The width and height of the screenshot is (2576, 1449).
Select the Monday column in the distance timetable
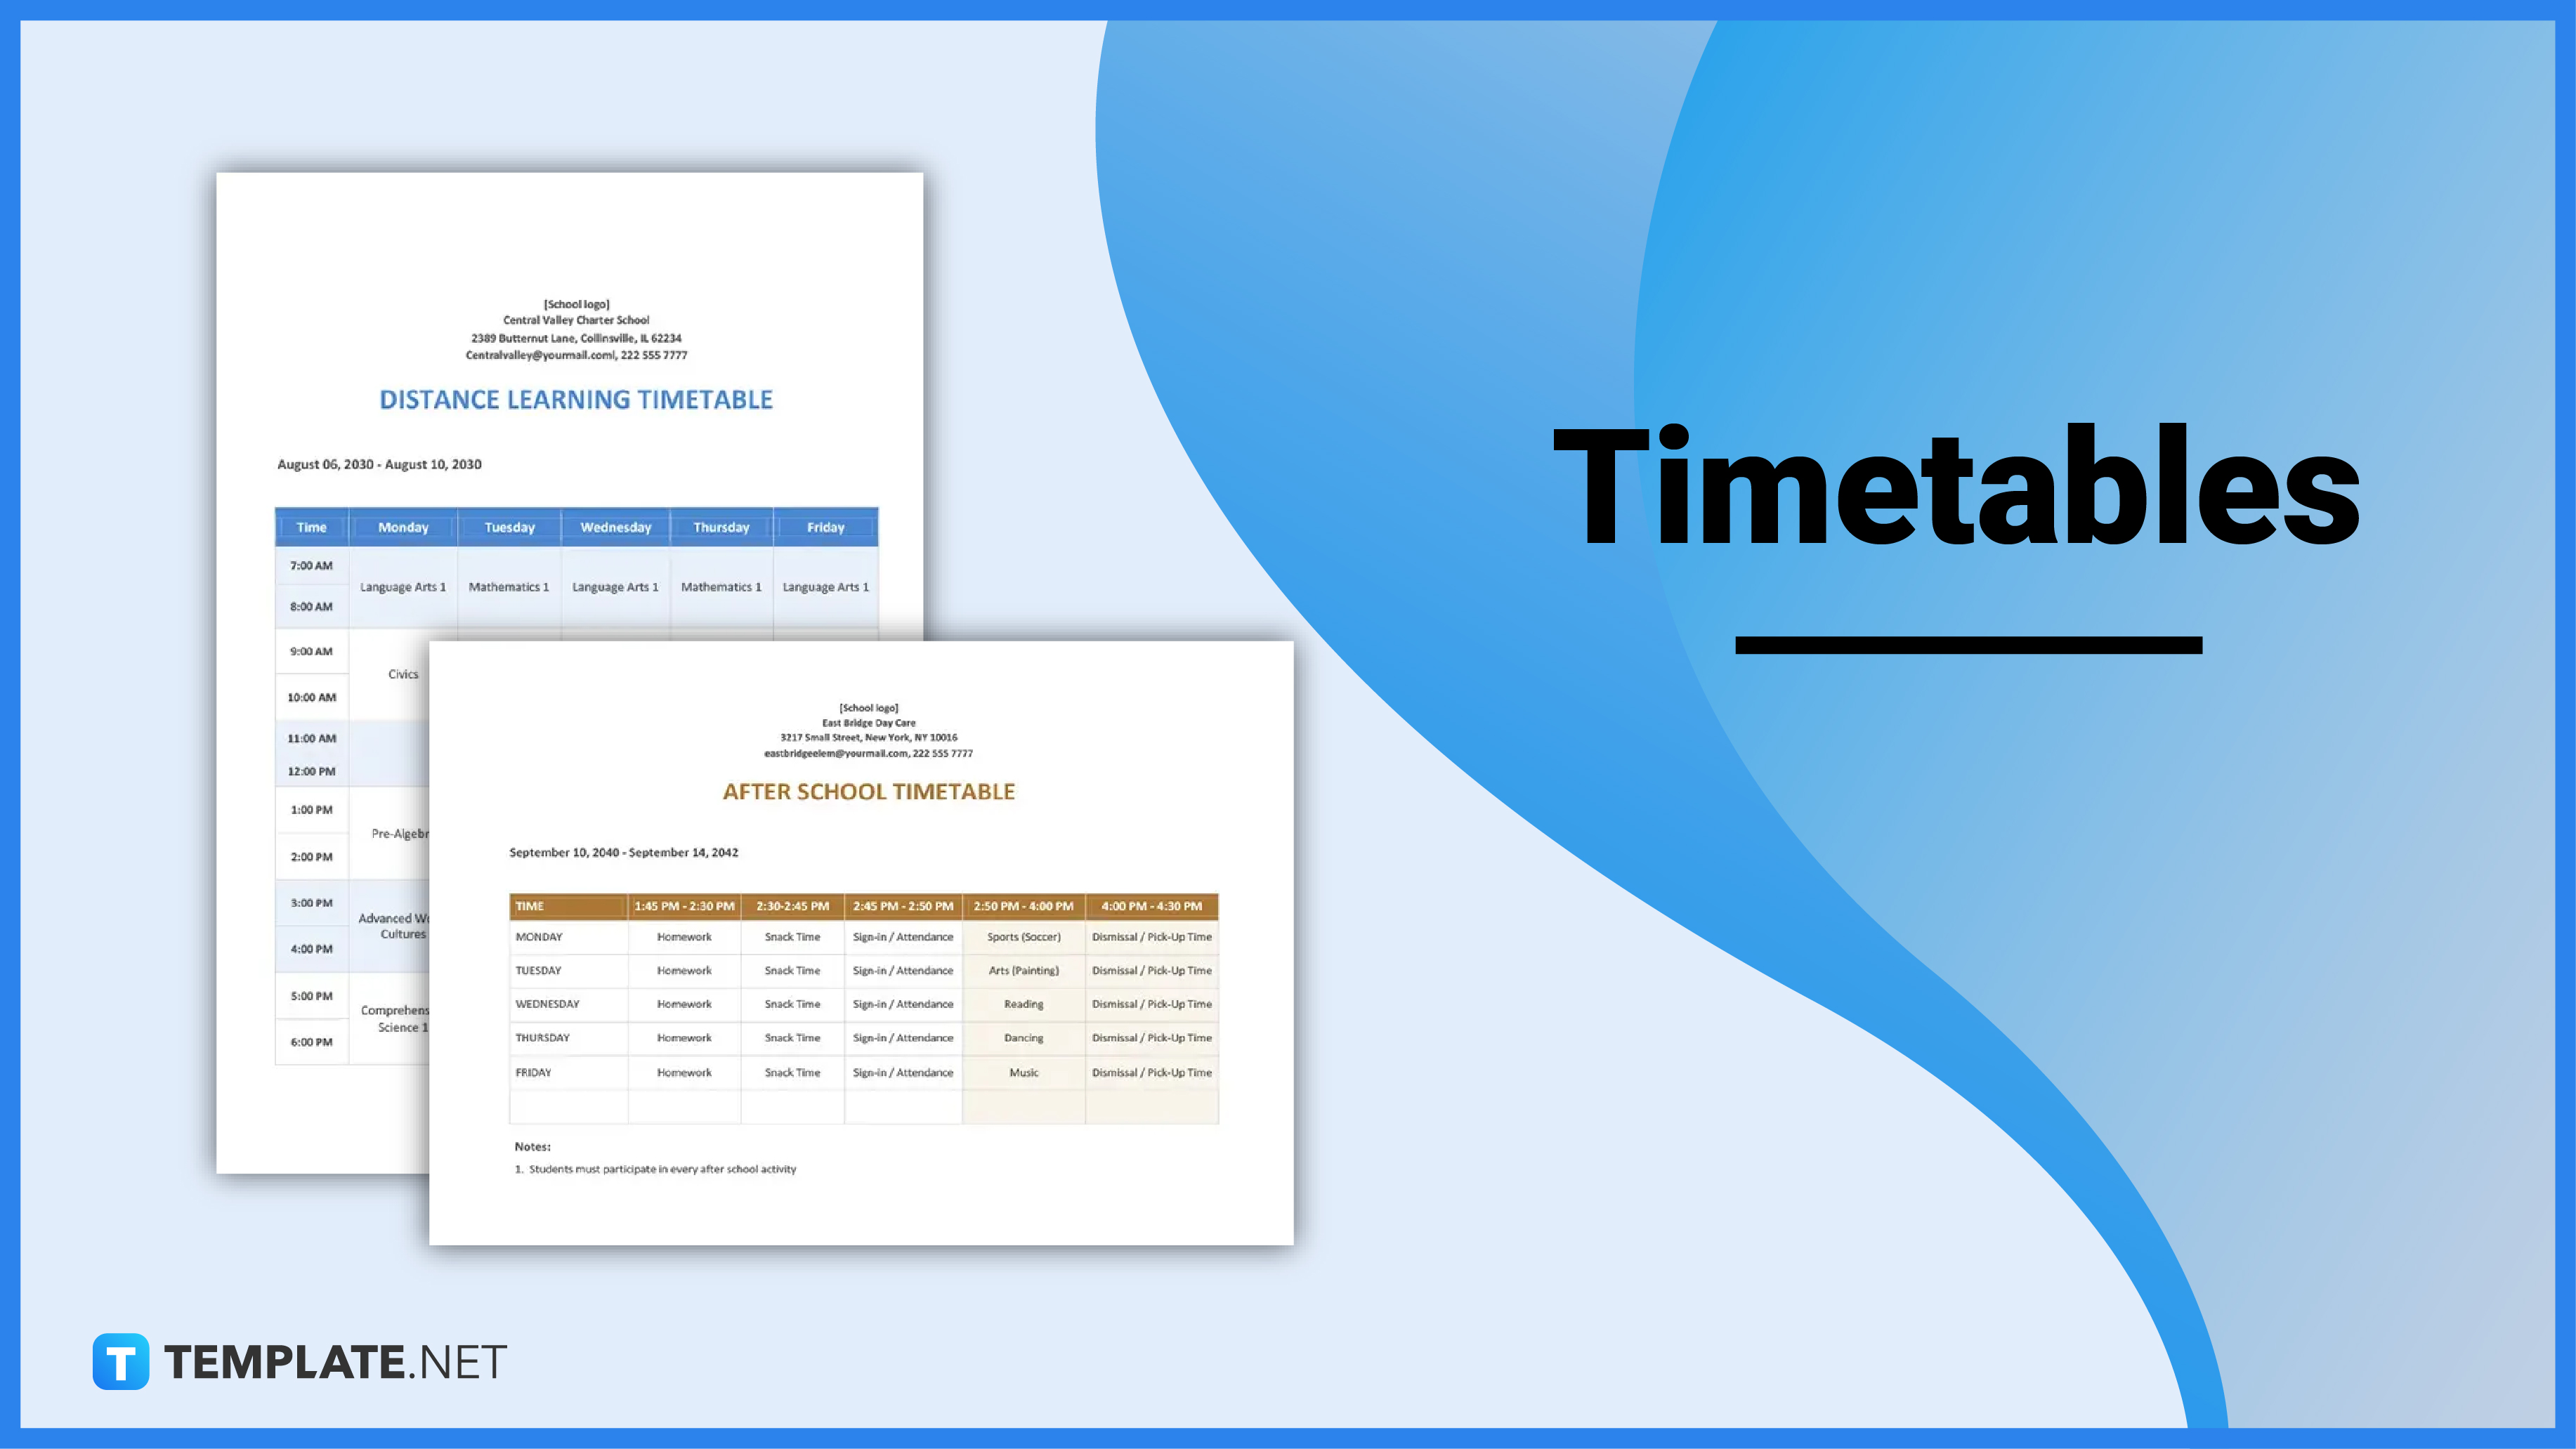[403, 525]
